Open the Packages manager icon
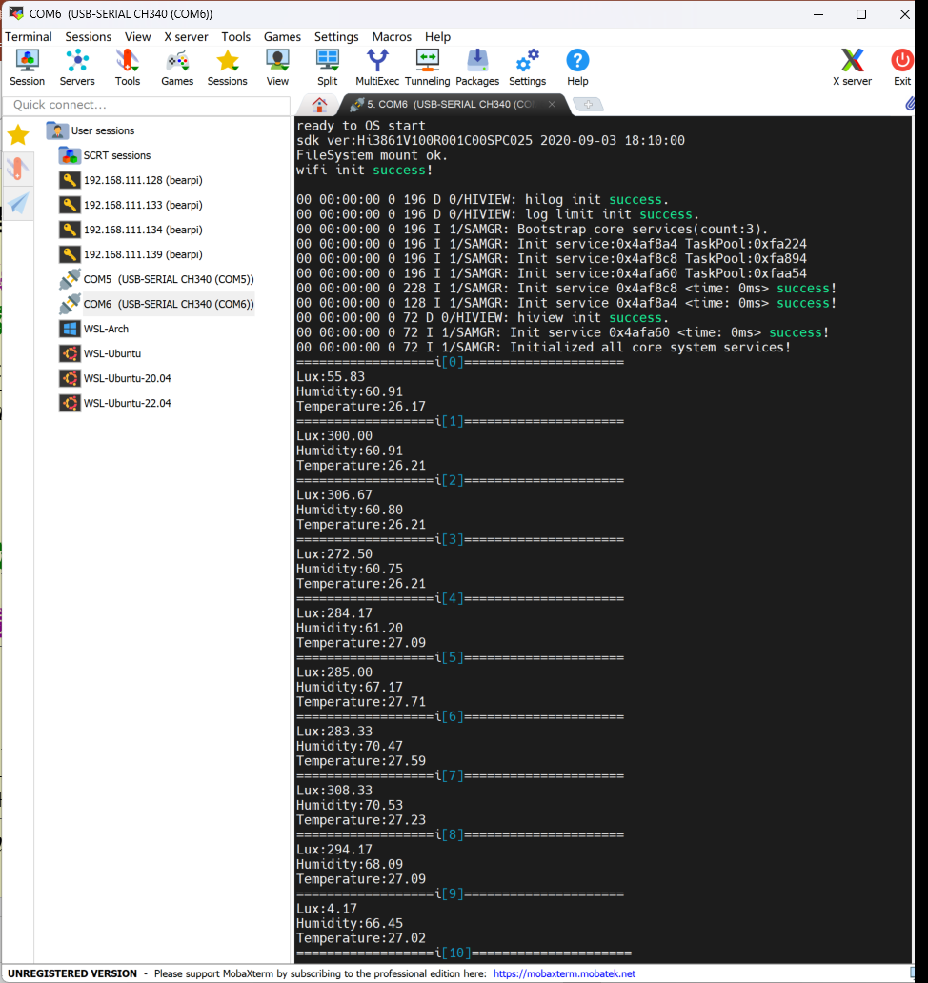 tap(477, 68)
